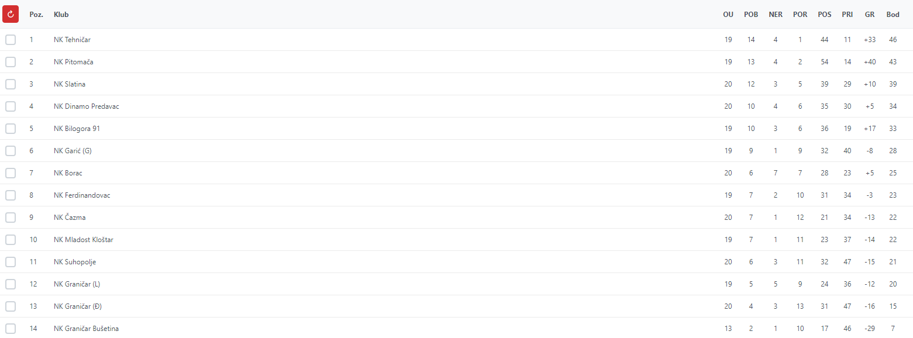The image size is (913, 338).
Task: Select the NK Suhopolje club name
Action: click(x=75, y=262)
